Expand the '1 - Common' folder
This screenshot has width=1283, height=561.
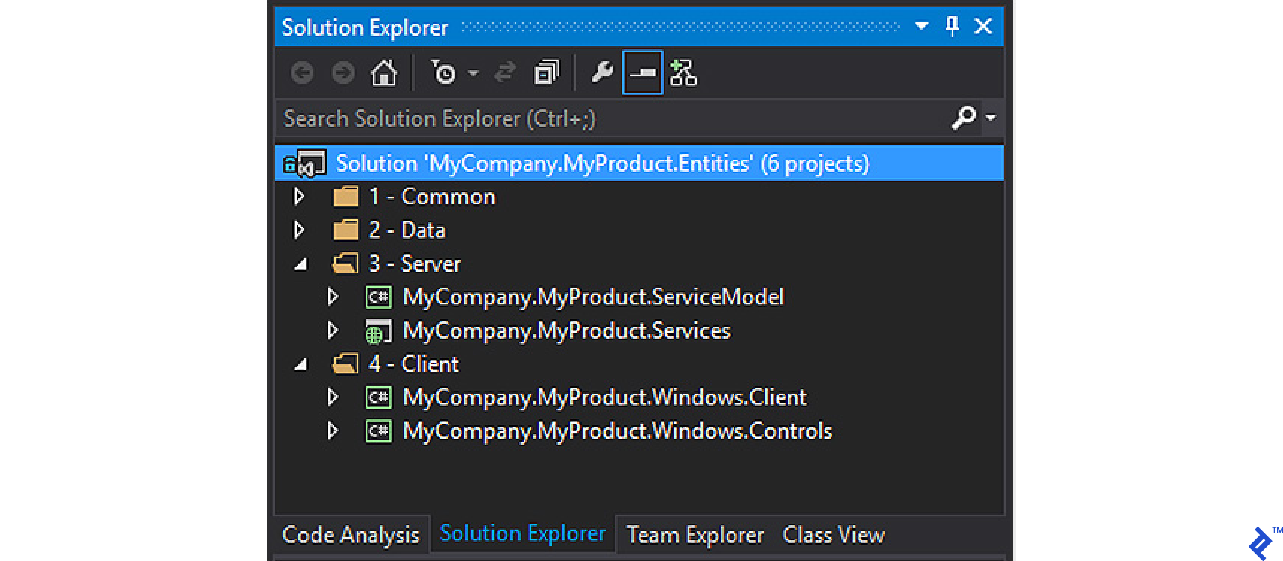[x=300, y=197]
